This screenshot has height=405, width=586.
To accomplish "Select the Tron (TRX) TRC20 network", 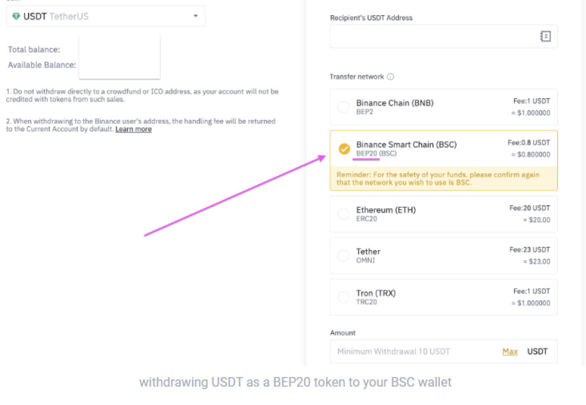I will click(444, 297).
